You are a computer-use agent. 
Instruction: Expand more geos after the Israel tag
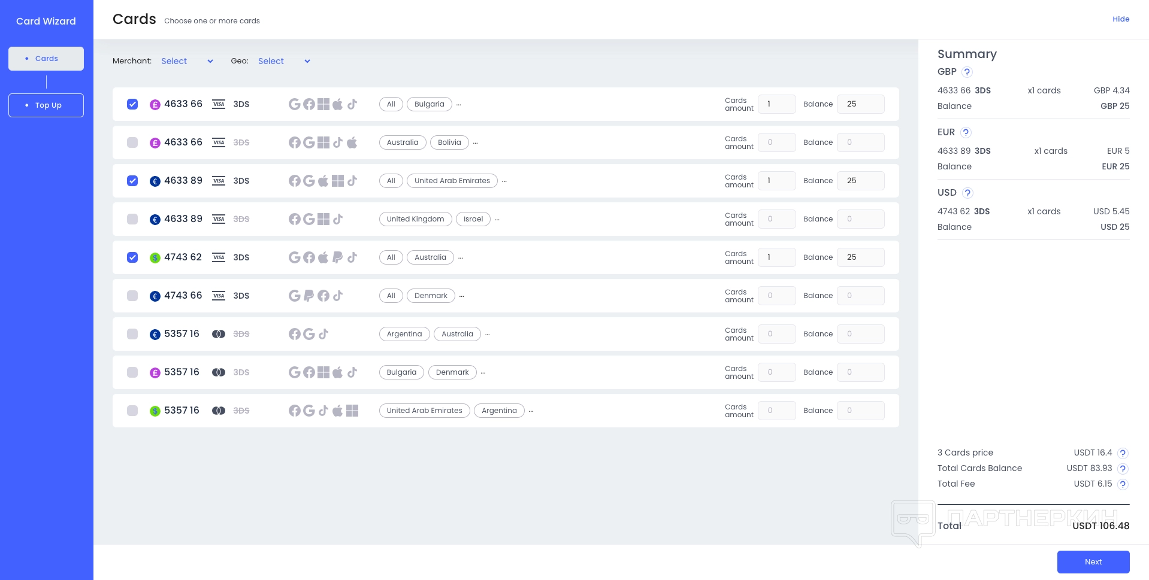point(497,220)
